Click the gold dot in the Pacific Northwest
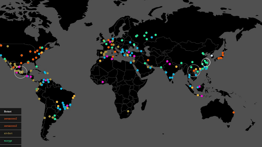262x147 pixels. click(8, 46)
